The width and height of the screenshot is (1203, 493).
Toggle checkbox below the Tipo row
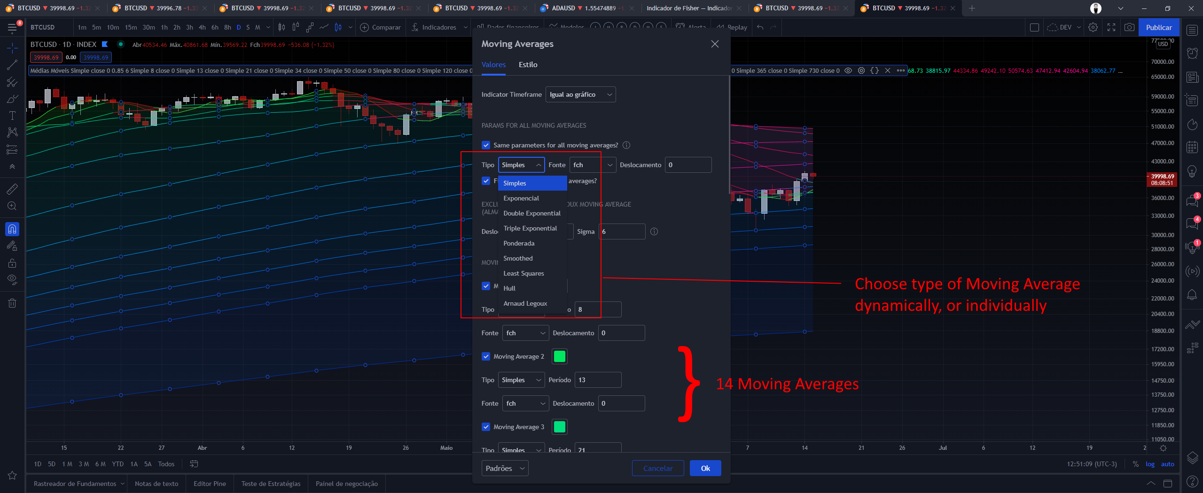(x=486, y=181)
